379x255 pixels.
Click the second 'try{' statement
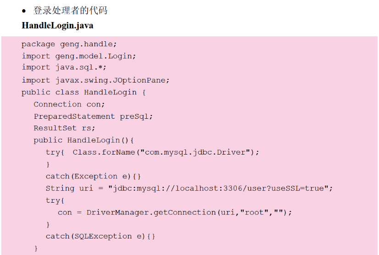(x=55, y=200)
